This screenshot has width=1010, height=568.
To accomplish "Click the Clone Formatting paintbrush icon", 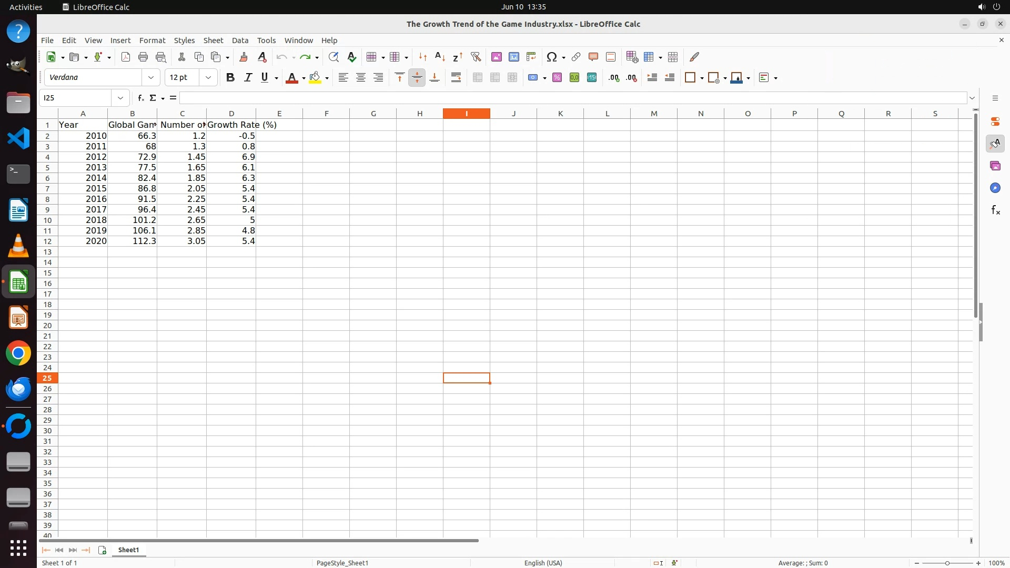I will (x=243, y=57).
